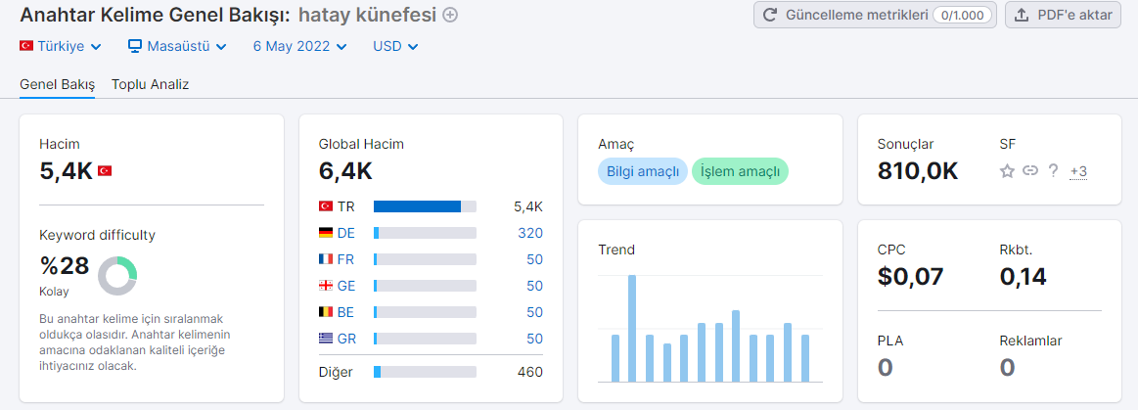Open the Türkiye country dropdown
The width and height of the screenshot is (1138, 410).
coord(61,46)
